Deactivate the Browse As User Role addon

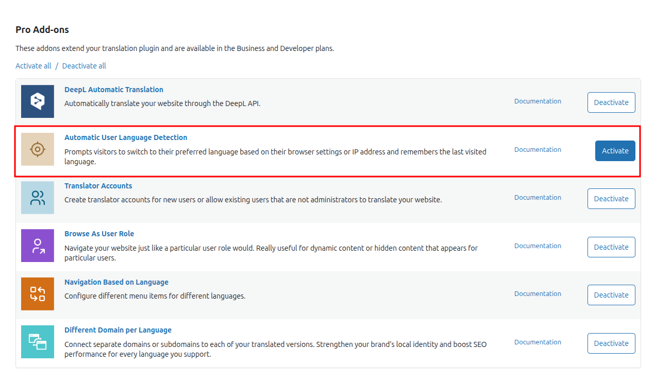(x=611, y=247)
